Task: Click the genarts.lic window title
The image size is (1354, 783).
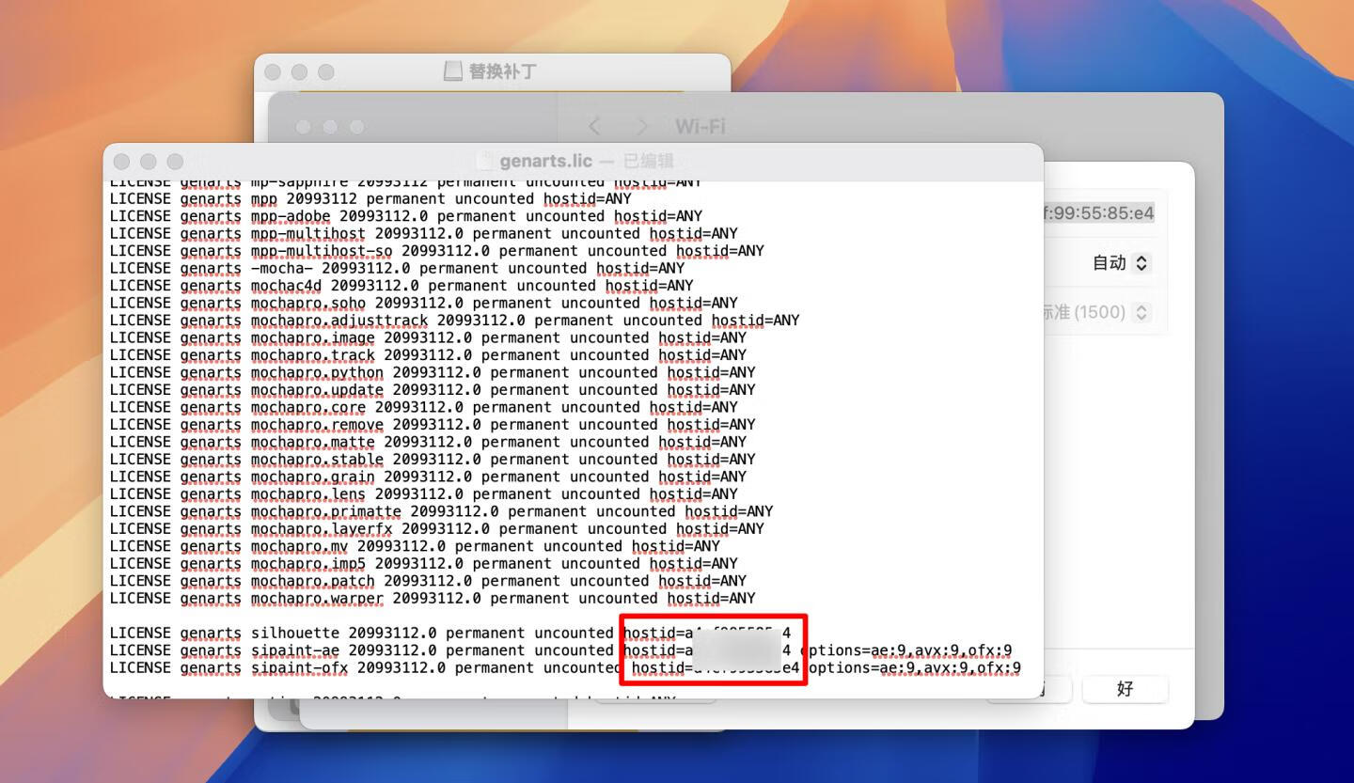Action: pos(546,161)
